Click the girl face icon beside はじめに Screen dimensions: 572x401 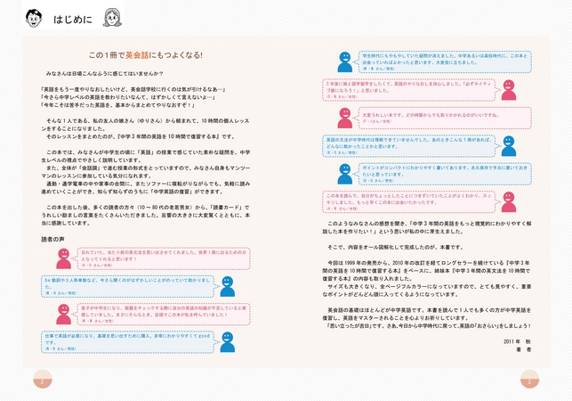pyautogui.click(x=115, y=17)
